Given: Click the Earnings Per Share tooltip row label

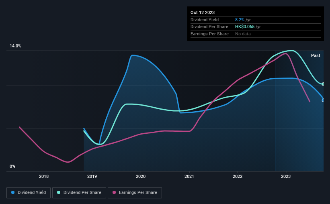Looking at the screenshot, I should point(209,34).
